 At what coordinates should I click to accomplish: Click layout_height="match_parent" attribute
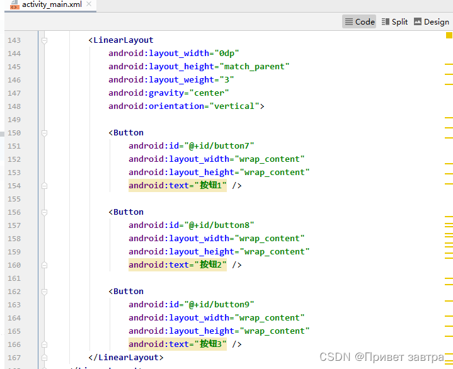coord(198,67)
